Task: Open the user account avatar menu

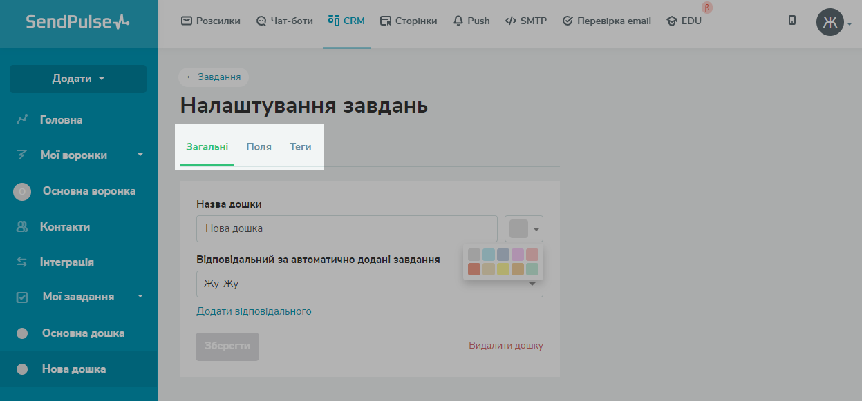Action: (833, 22)
